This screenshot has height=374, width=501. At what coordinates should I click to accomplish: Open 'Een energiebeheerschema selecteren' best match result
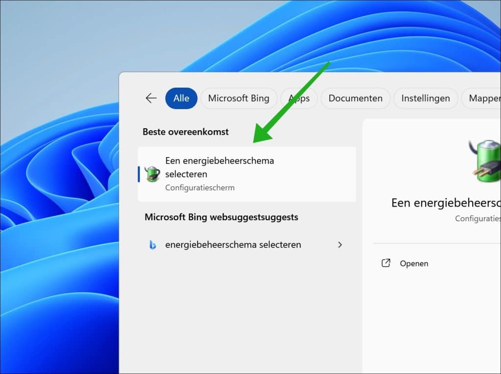click(219, 167)
